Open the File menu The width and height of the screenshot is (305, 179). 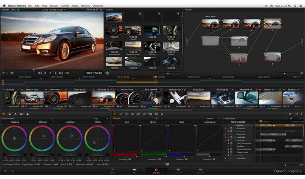click(30, 6)
